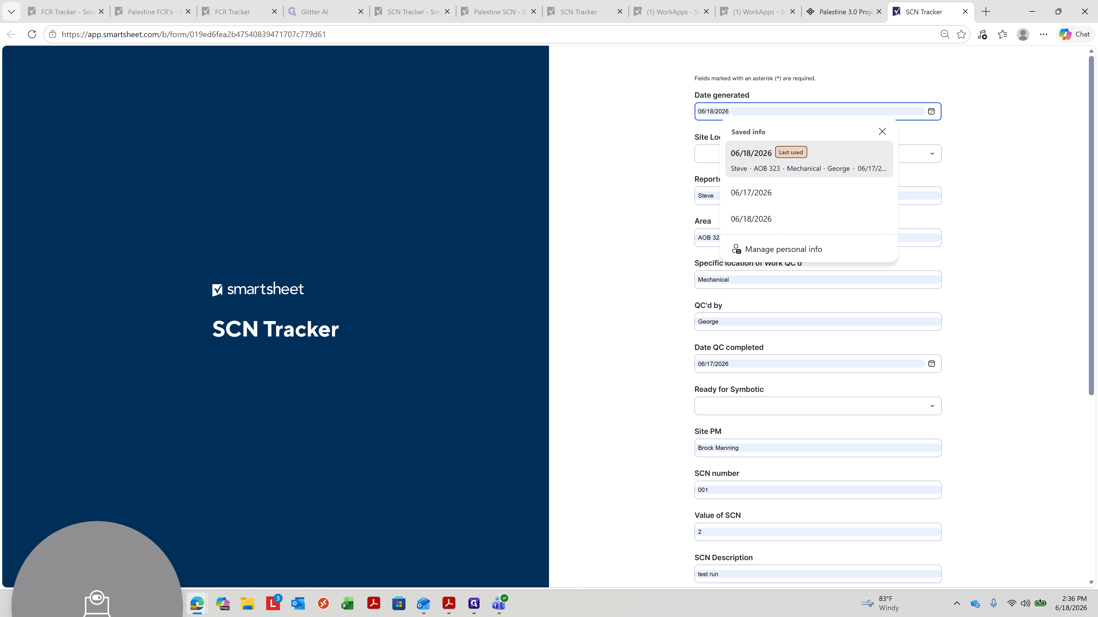The height and width of the screenshot is (617, 1098).
Task: Click the page vertical scrollbar
Action: tap(1091, 226)
